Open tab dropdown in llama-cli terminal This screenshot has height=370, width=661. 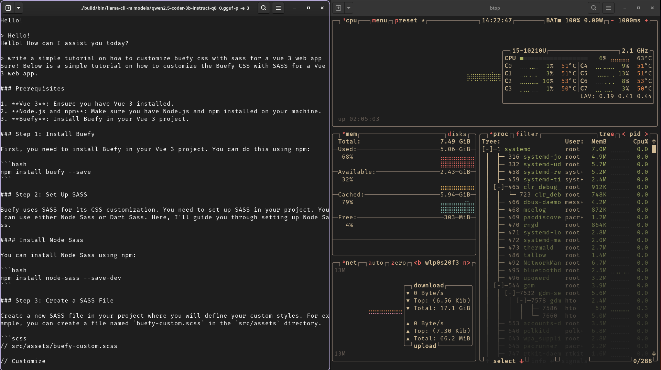click(19, 8)
